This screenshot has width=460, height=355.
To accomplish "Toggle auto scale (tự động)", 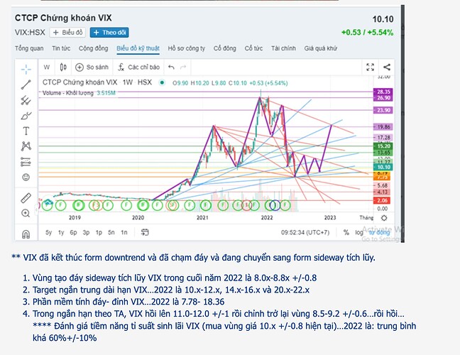I will (x=378, y=232).
